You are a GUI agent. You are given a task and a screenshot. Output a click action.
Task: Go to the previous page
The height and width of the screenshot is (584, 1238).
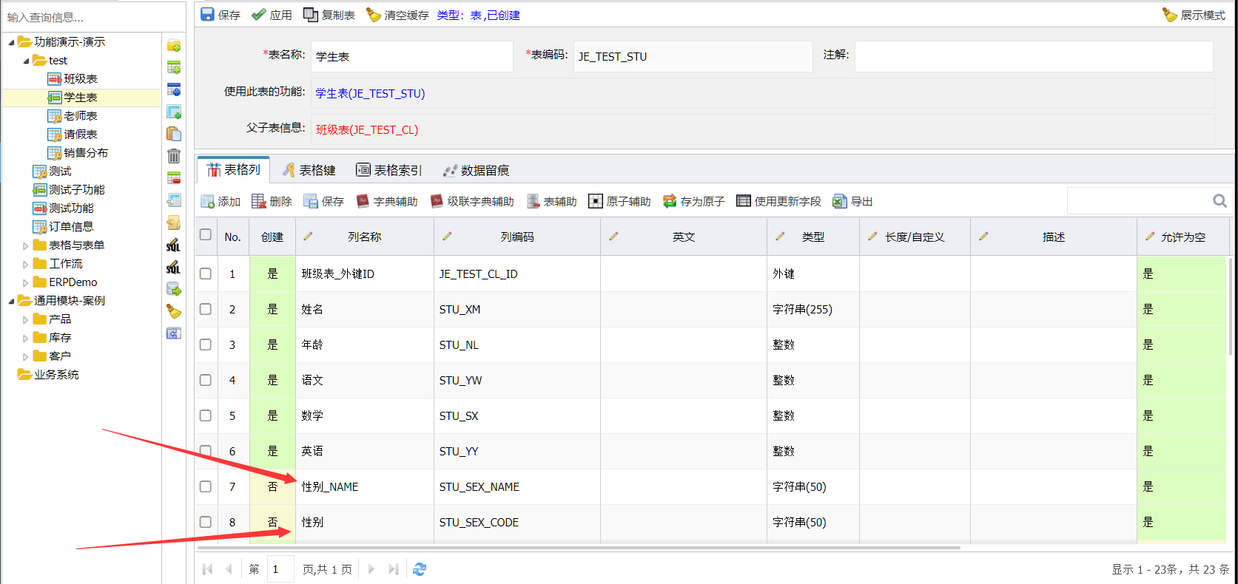click(229, 569)
